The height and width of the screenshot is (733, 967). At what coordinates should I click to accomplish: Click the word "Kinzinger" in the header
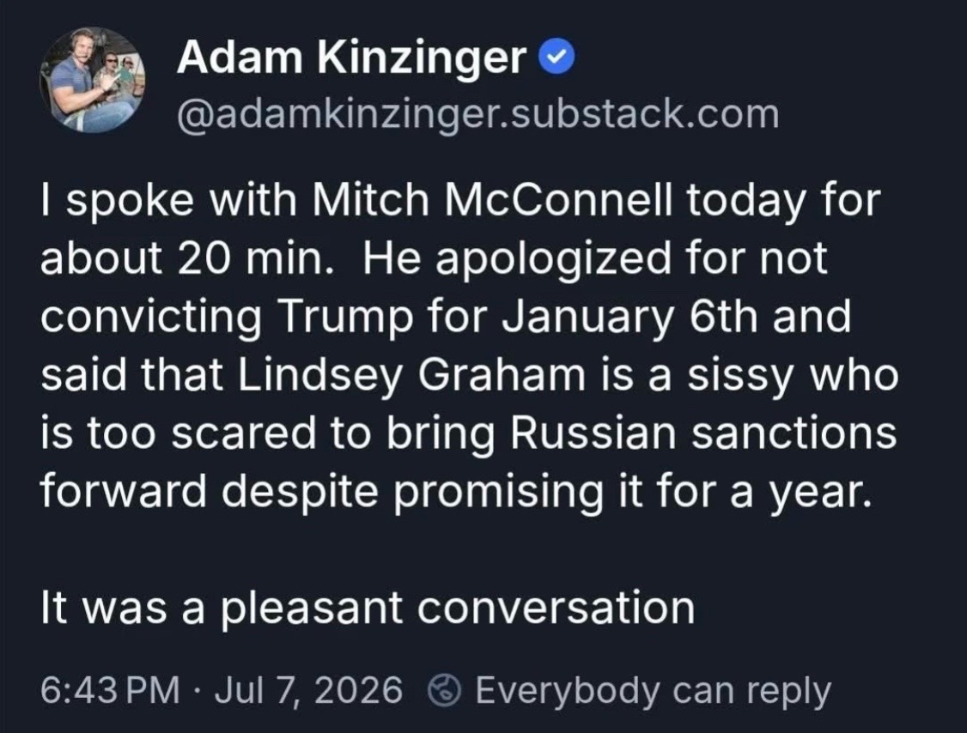click(423, 60)
